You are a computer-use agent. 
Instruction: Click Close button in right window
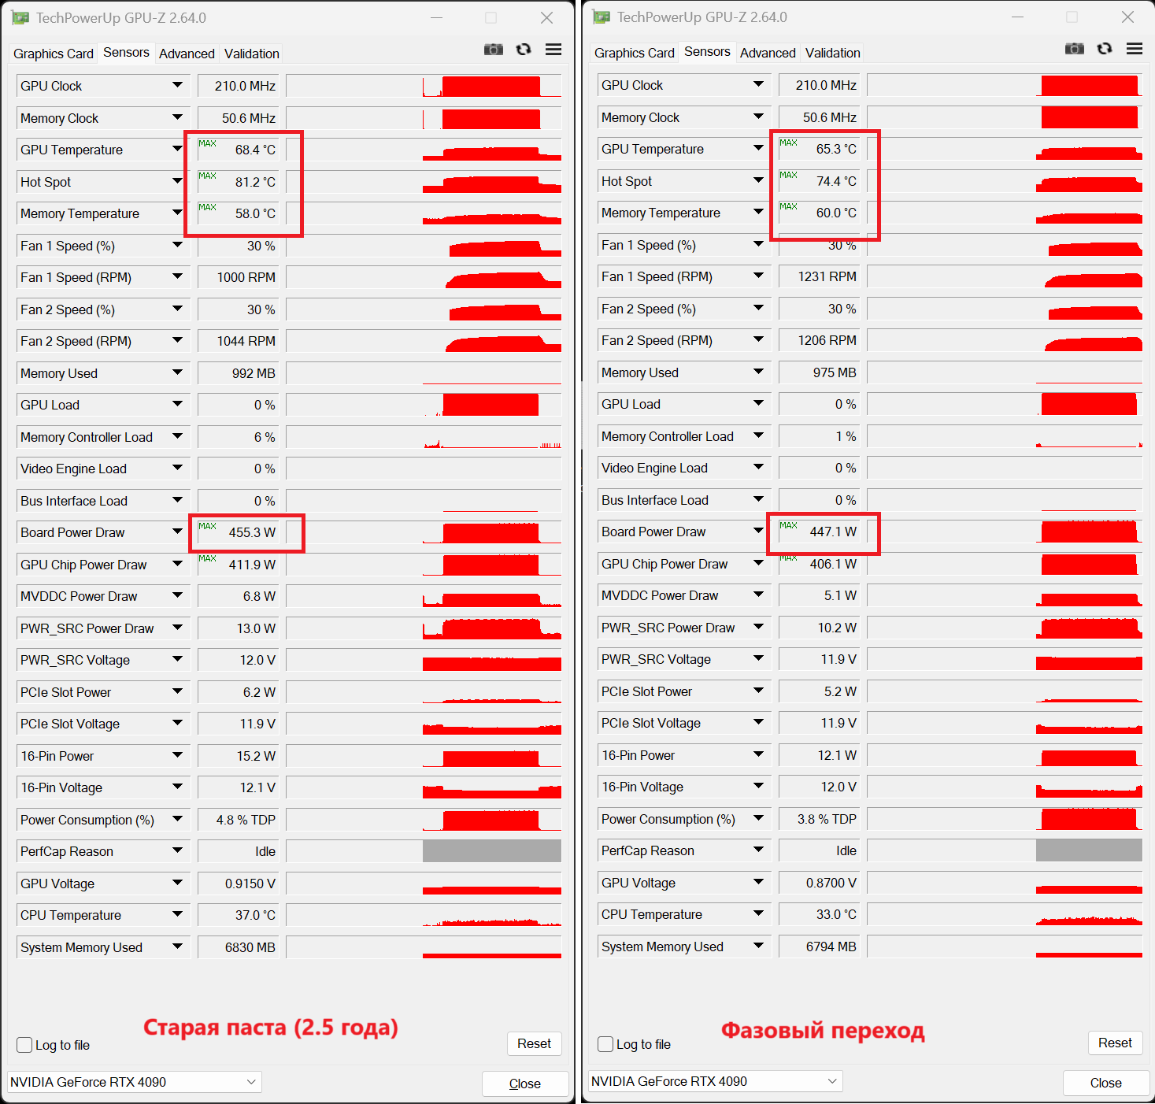coord(1106,1083)
